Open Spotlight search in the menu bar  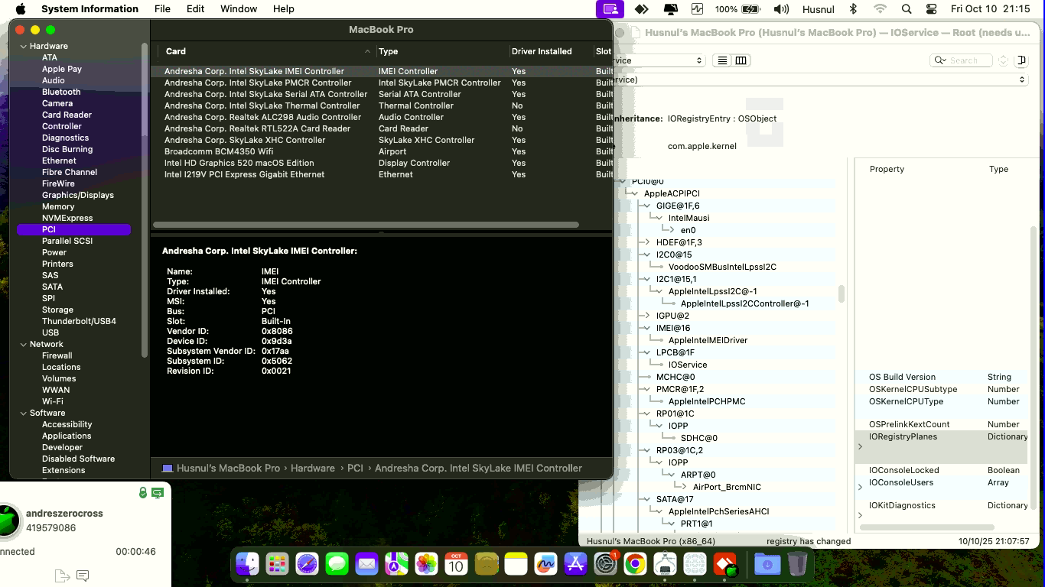point(907,9)
